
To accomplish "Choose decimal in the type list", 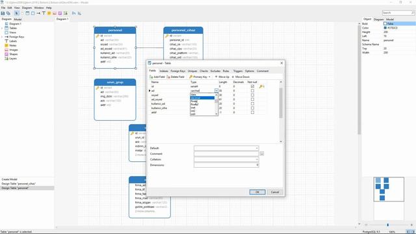I will click(202, 98).
